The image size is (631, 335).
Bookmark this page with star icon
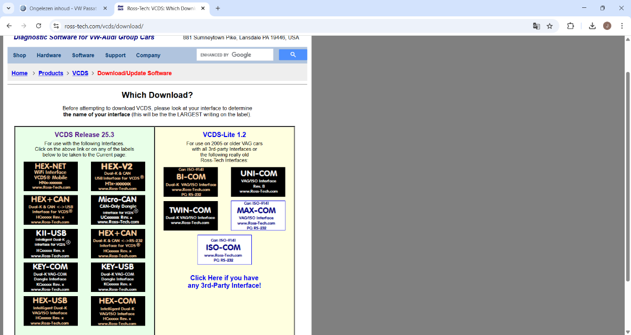[549, 26]
